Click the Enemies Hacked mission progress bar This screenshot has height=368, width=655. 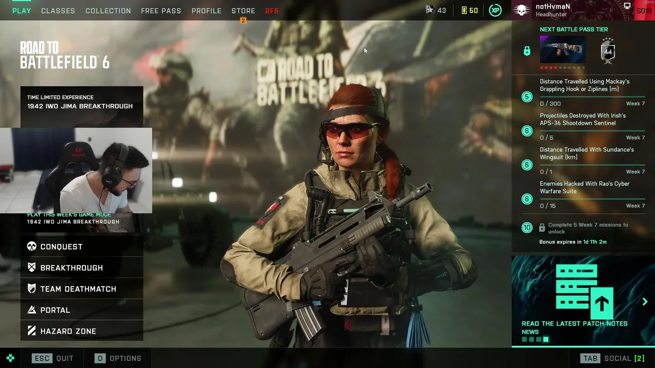[592, 199]
